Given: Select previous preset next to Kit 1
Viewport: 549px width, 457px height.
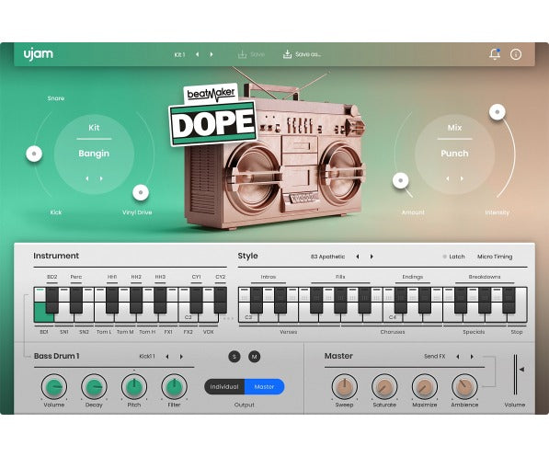Looking at the screenshot, I should pyautogui.click(x=198, y=54).
